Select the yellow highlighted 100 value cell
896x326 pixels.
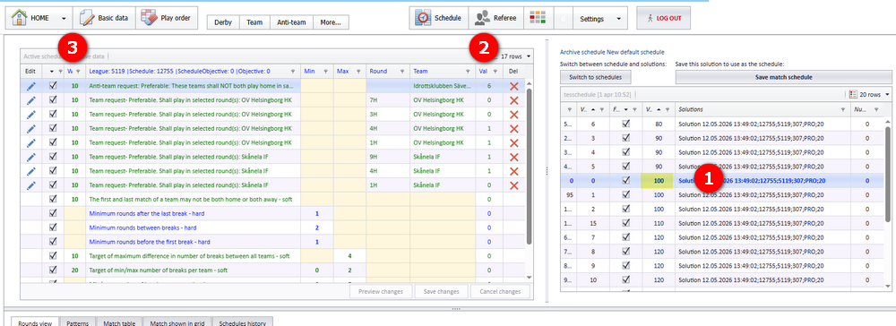coord(658,180)
